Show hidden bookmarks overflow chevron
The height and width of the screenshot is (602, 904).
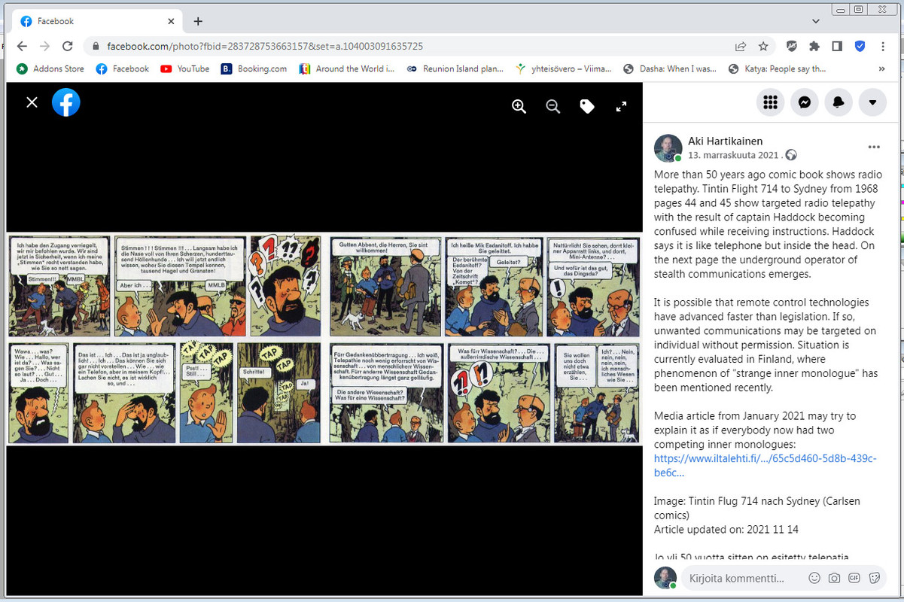coord(882,68)
